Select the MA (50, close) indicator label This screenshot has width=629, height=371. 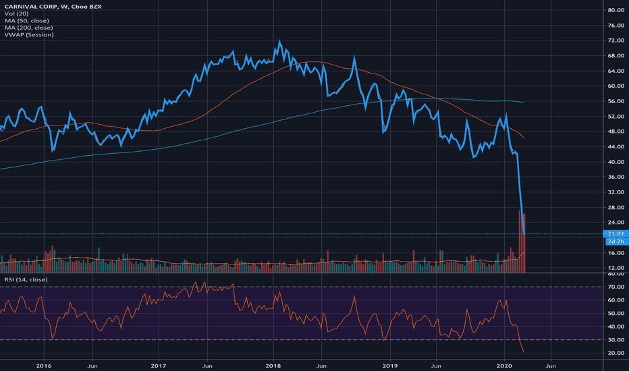27,21
